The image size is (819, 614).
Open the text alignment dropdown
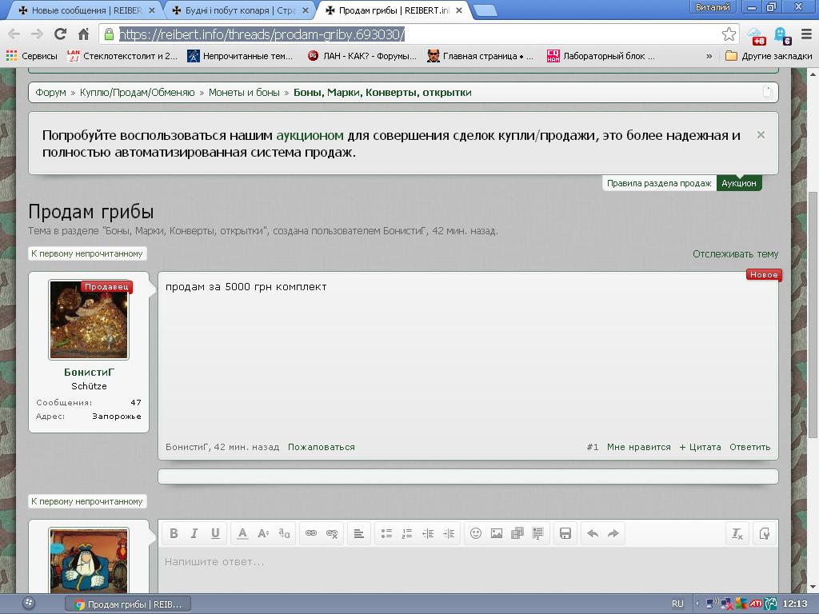click(359, 533)
